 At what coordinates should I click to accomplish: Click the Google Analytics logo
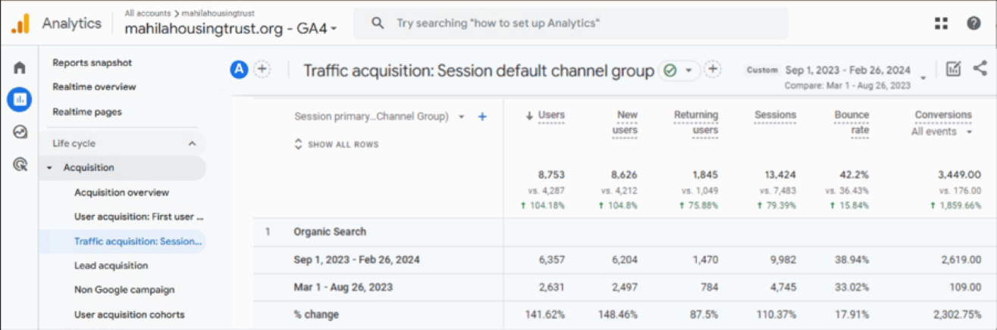pyautogui.click(x=20, y=23)
